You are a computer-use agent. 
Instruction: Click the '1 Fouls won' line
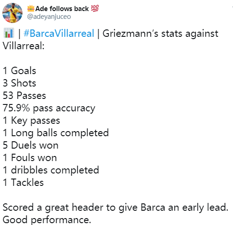click(30, 158)
